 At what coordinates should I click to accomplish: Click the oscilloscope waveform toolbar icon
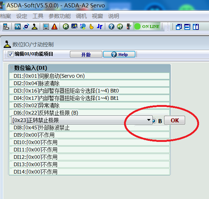pos(18,27)
